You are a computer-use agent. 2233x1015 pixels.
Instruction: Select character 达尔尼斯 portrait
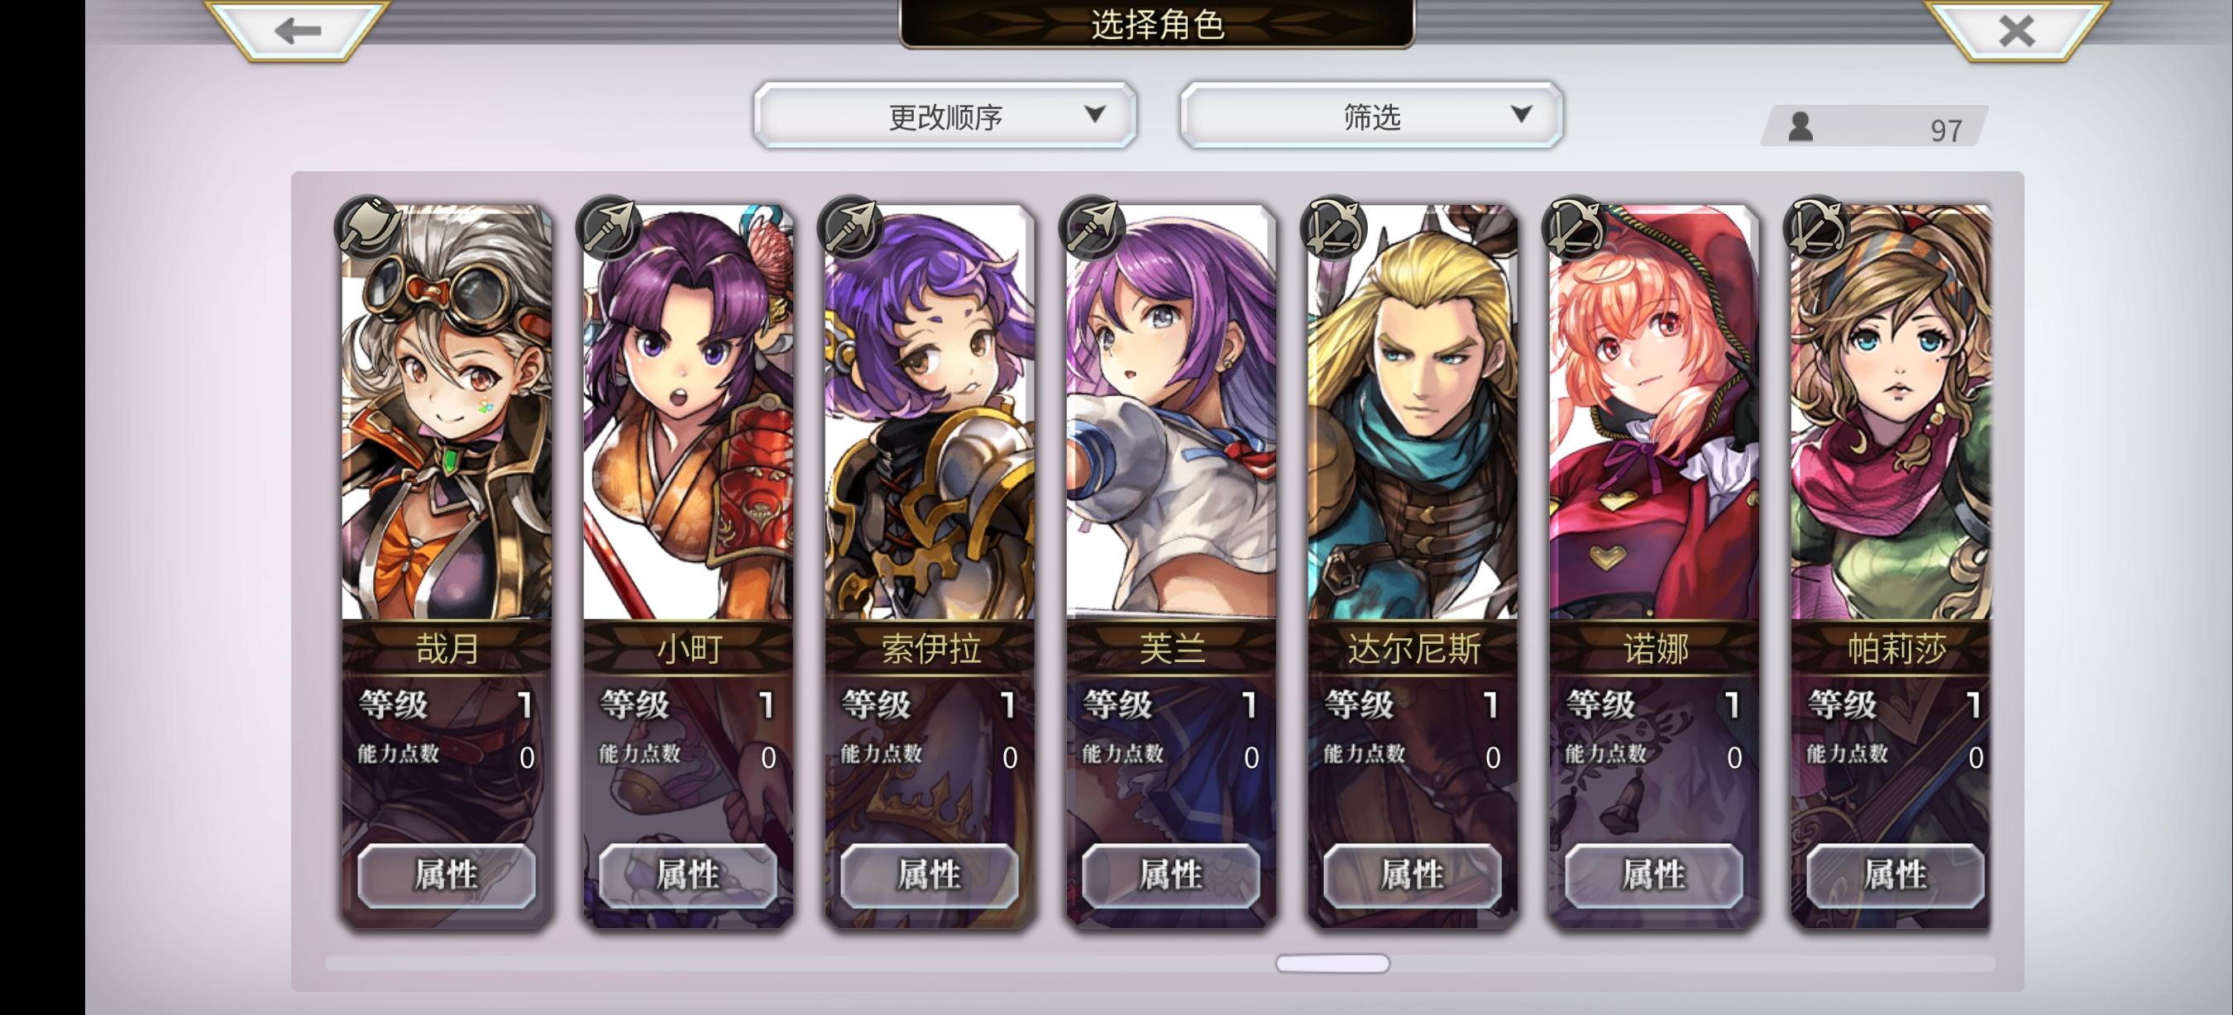(1413, 413)
